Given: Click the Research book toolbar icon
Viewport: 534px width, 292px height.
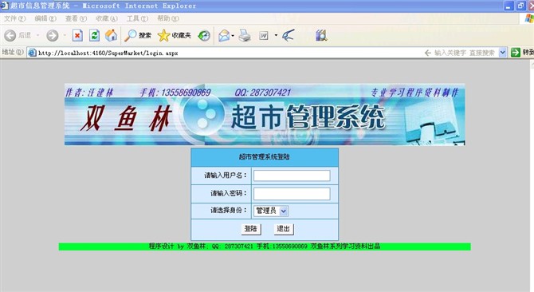Looking at the screenshot, I should click(x=321, y=35).
